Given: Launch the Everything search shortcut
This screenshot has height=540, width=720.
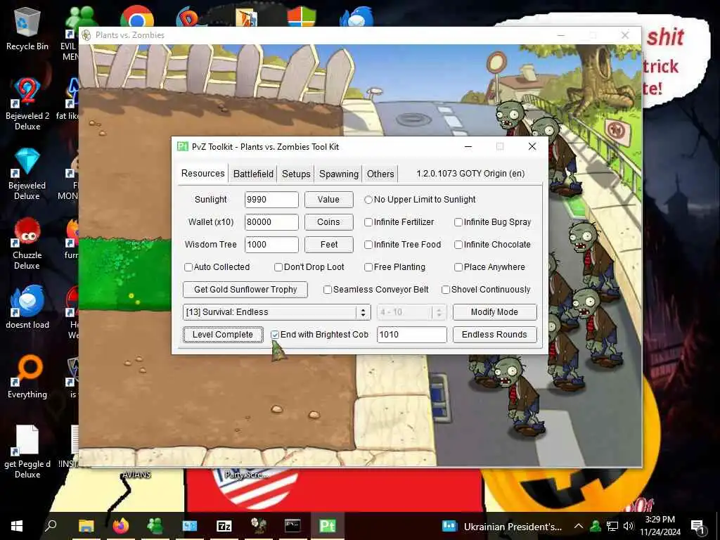Looking at the screenshot, I should (x=27, y=377).
